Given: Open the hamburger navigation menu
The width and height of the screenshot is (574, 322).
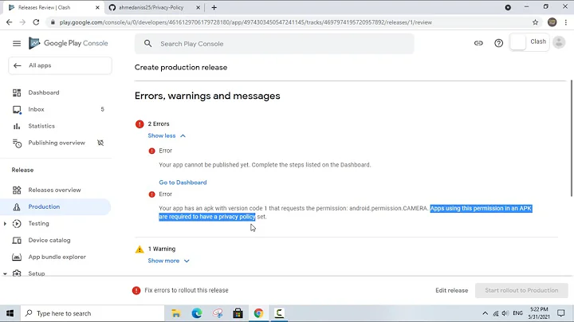Looking at the screenshot, I should (17, 43).
